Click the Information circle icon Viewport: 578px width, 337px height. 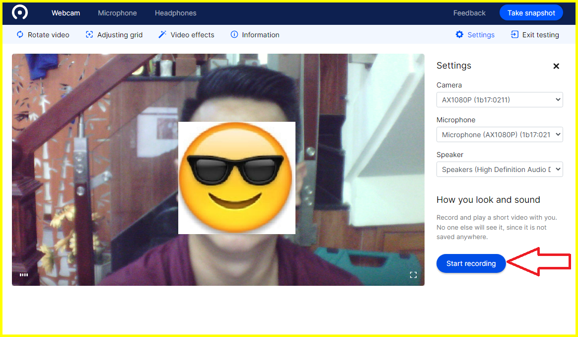[234, 35]
